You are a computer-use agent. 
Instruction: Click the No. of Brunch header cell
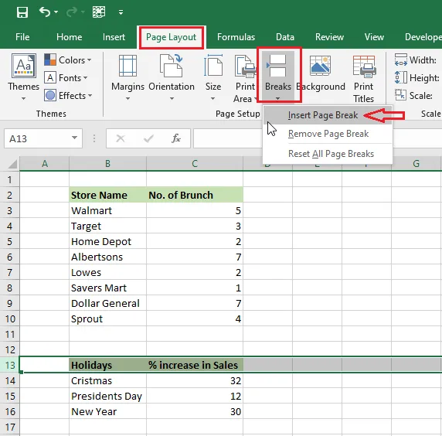pyautogui.click(x=195, y=195)
